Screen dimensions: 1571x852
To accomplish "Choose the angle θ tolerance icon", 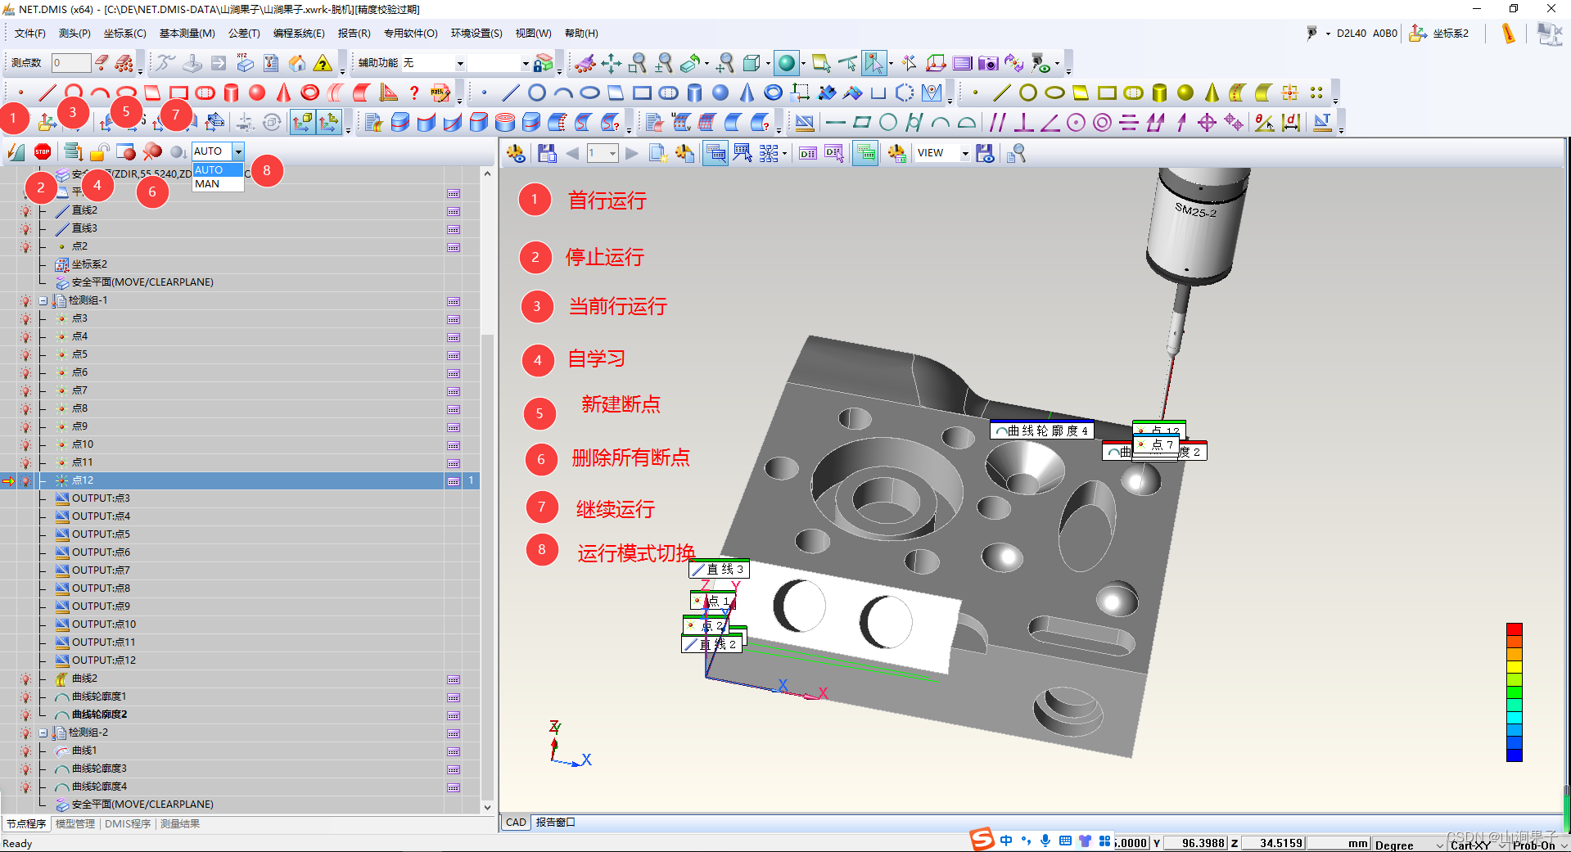I will point(1264,123).
